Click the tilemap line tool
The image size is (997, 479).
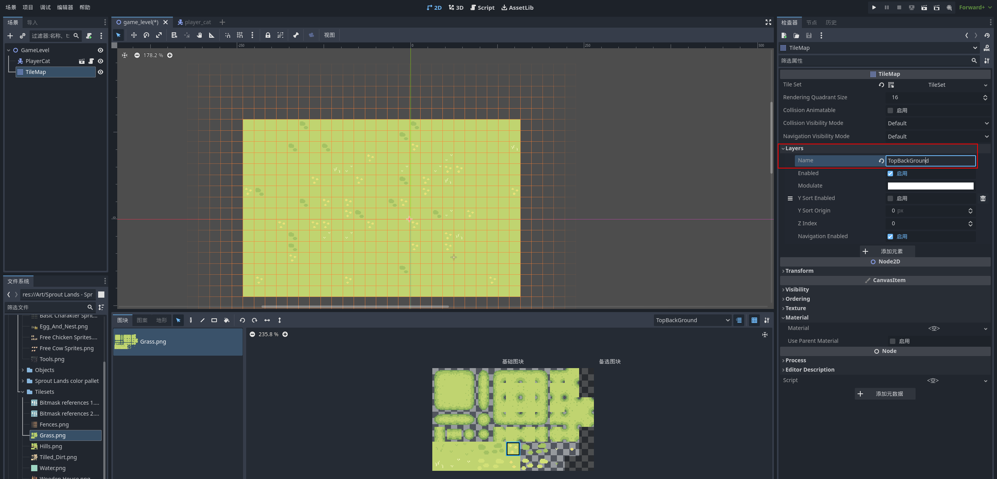(x=203, y=320)
